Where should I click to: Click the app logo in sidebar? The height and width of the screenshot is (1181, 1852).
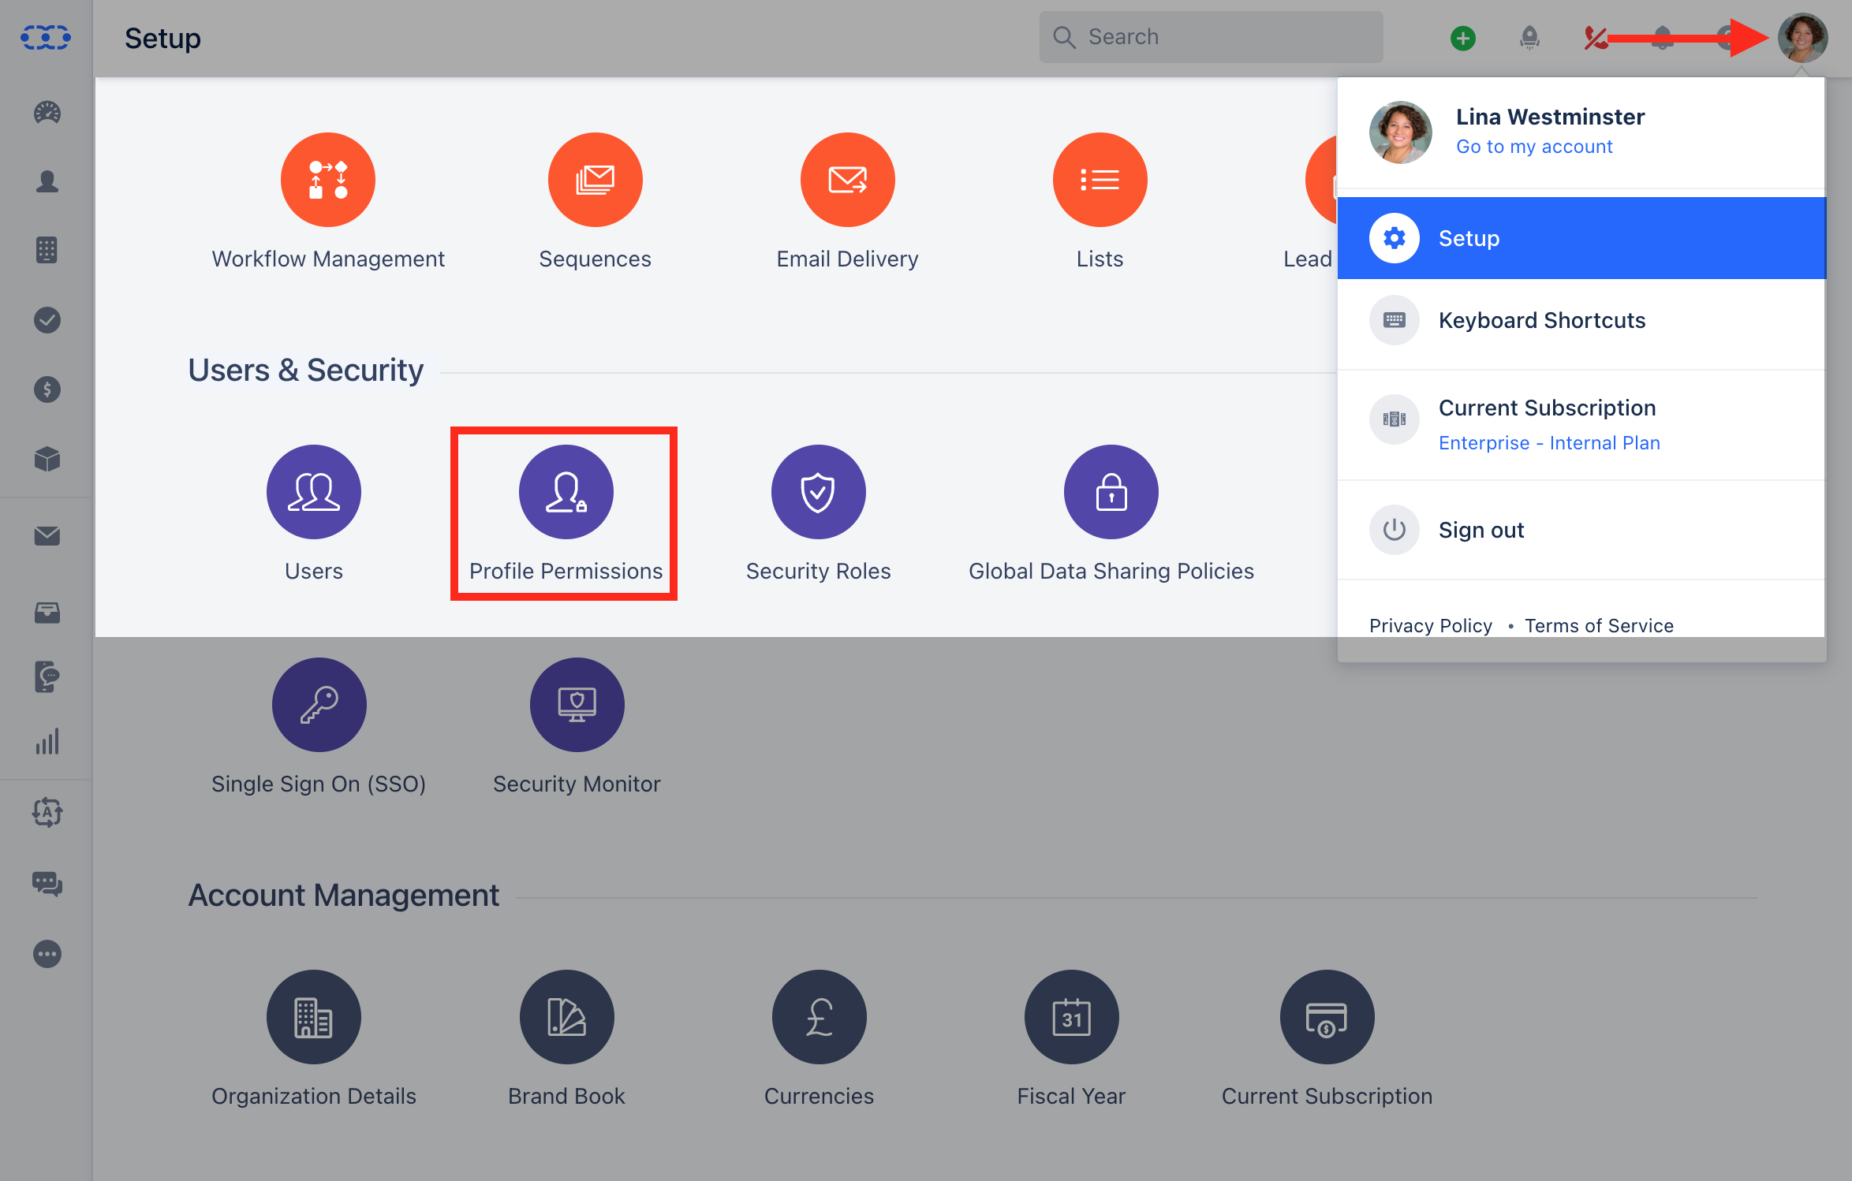click(x=46, y=37)
